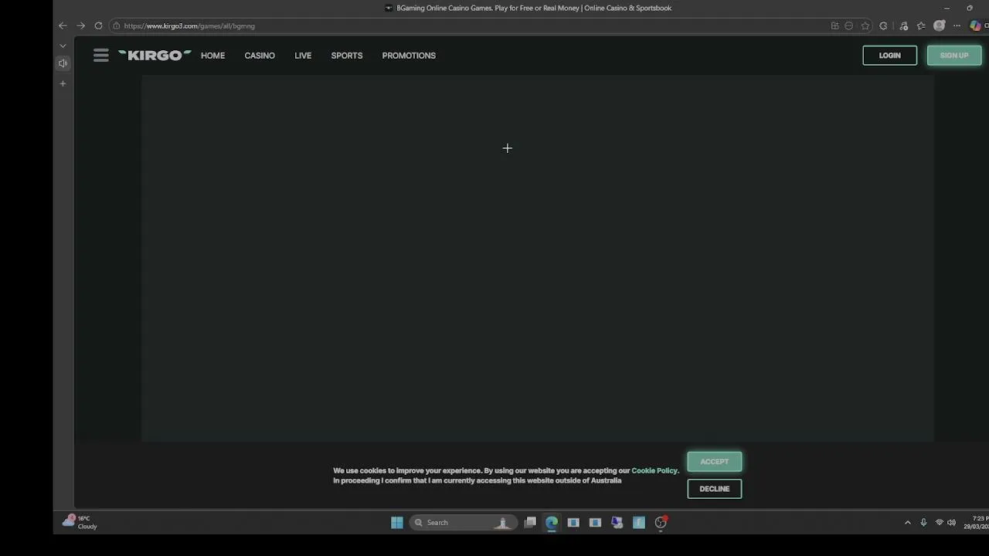Switch to Microsoft Edge on taskbar
The image size is (989, 556).
point(552,523)
